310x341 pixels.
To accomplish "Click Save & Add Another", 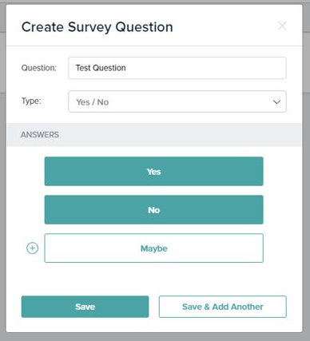I will [x=223, y=307].
